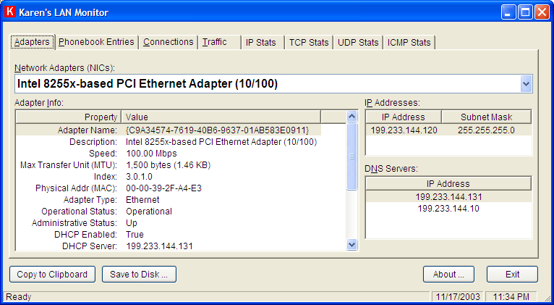Open the Traffic tab
554x305 pixels.
click(x=219, y=42)
